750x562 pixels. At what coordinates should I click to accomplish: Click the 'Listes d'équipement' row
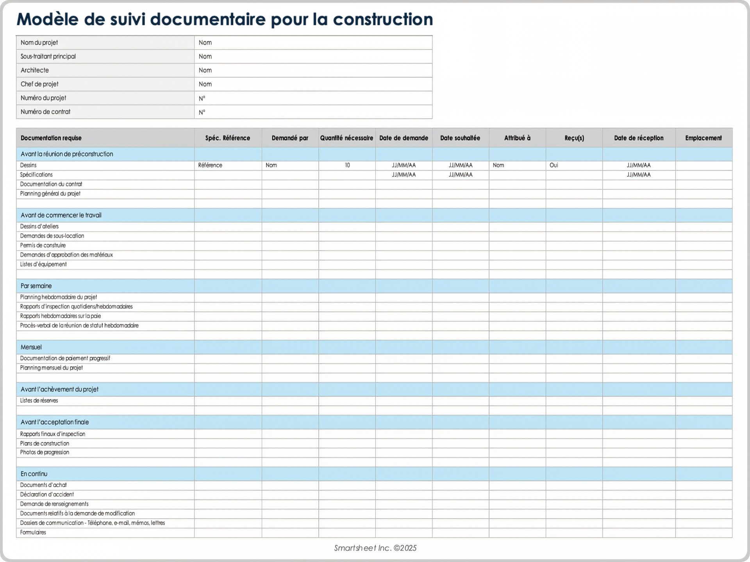374,265
